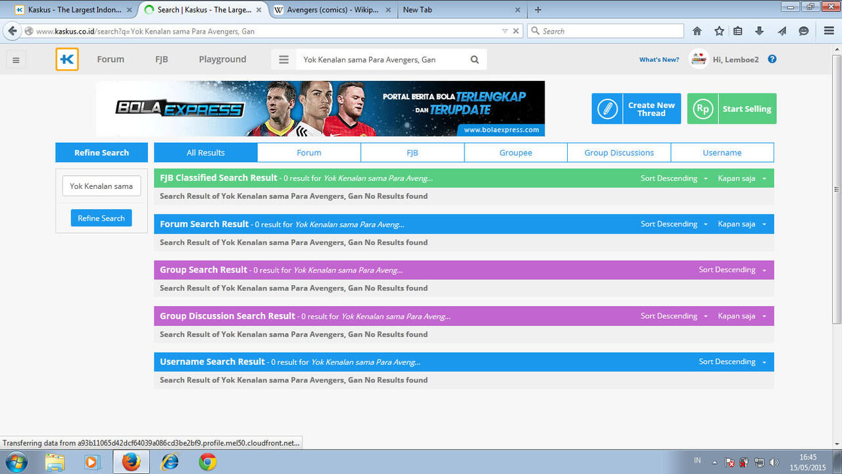This screenshot has height=474, width=842.
Task: Click the refine search text field
Action: pos(101,186)
